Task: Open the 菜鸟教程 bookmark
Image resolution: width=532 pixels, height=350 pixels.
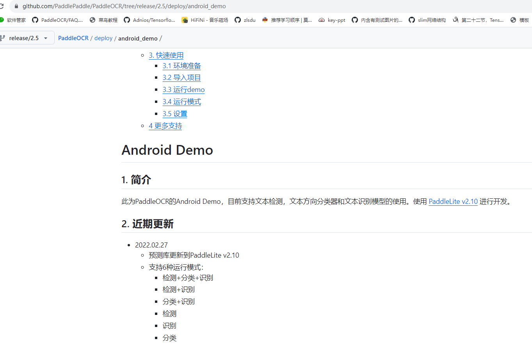Action: [x=103, y=20]
